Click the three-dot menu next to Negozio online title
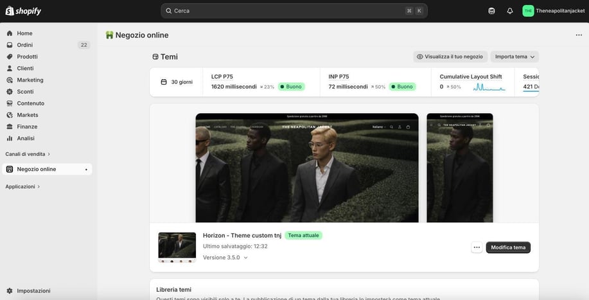 coord(579,35)
